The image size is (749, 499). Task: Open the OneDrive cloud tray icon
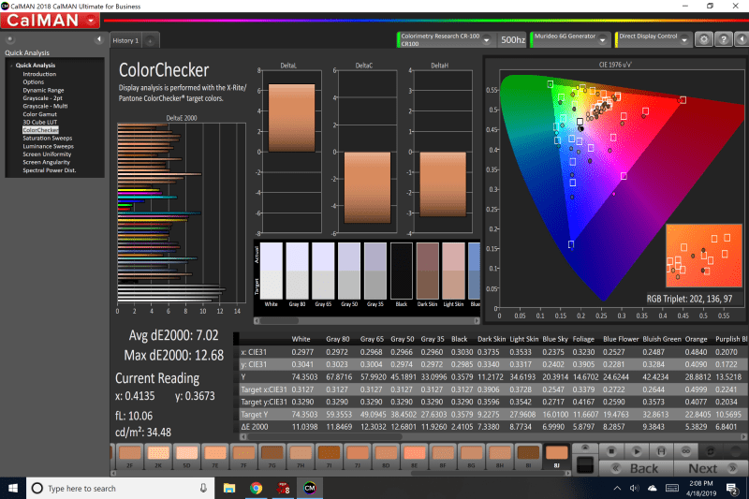point(652,488)
